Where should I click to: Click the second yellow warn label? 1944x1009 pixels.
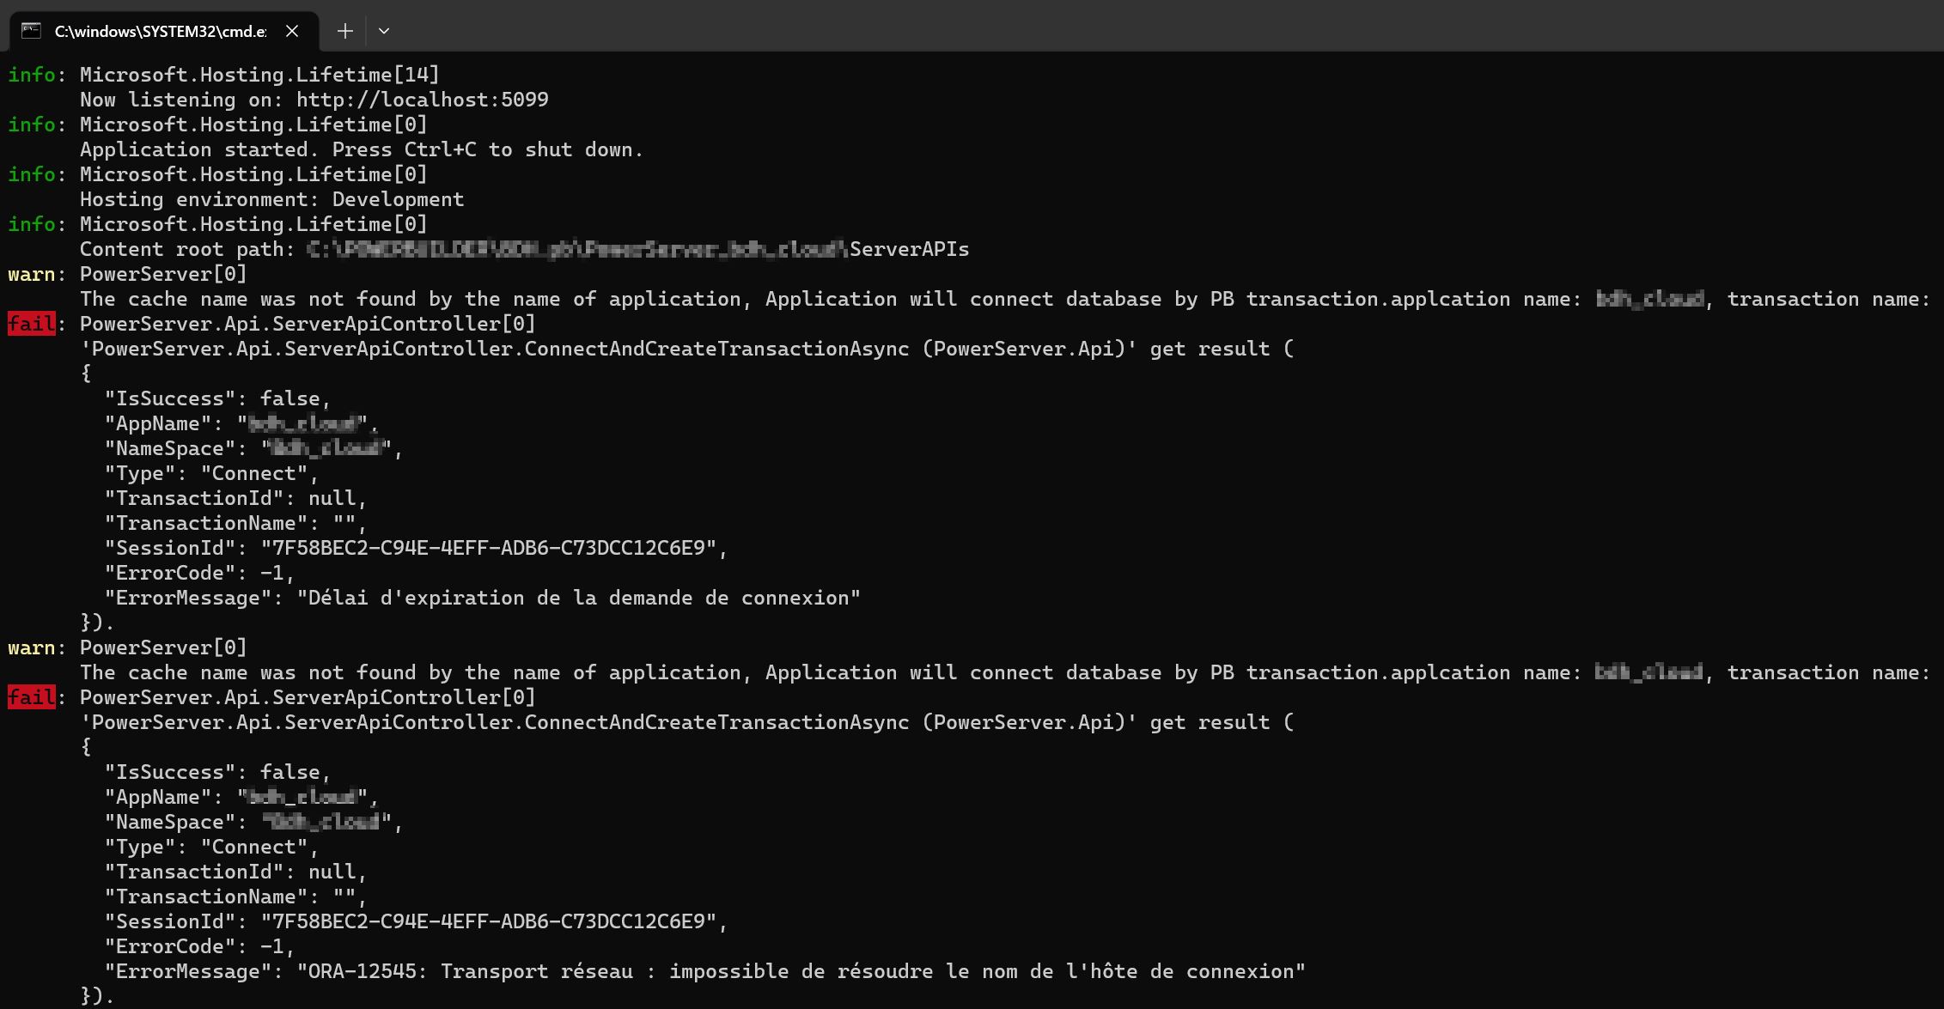pos(32,647)
